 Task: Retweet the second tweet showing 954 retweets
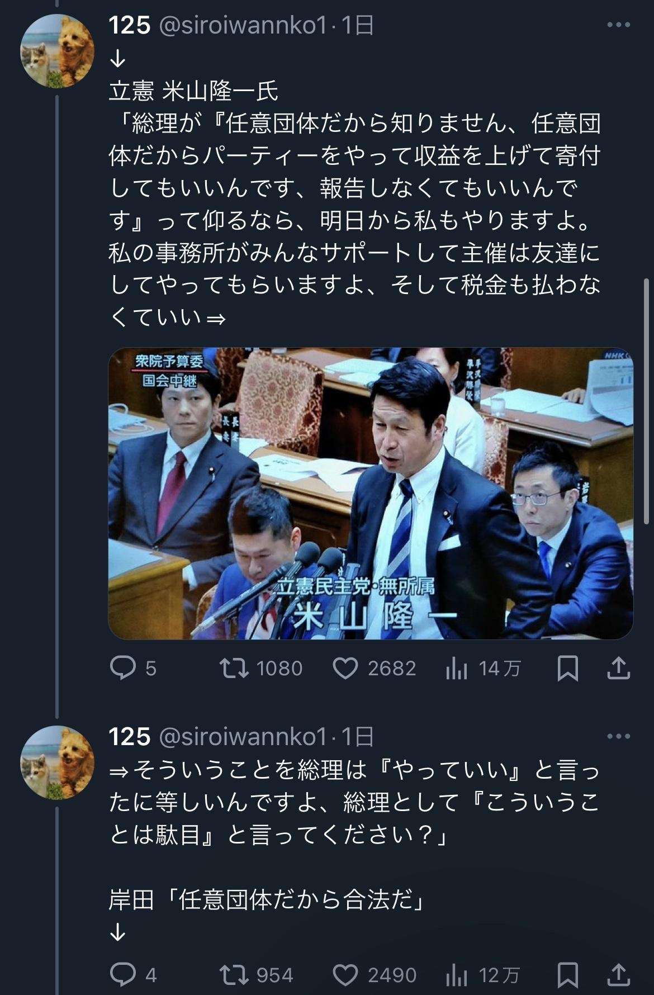tap(257, 975)
